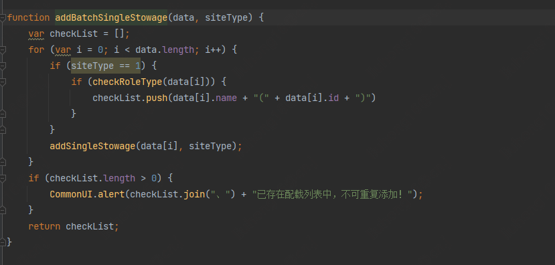Click the 'for' keyword
The height and width of the screenshot is (265, 555).
pyautogui.click(x=36, y=50)
